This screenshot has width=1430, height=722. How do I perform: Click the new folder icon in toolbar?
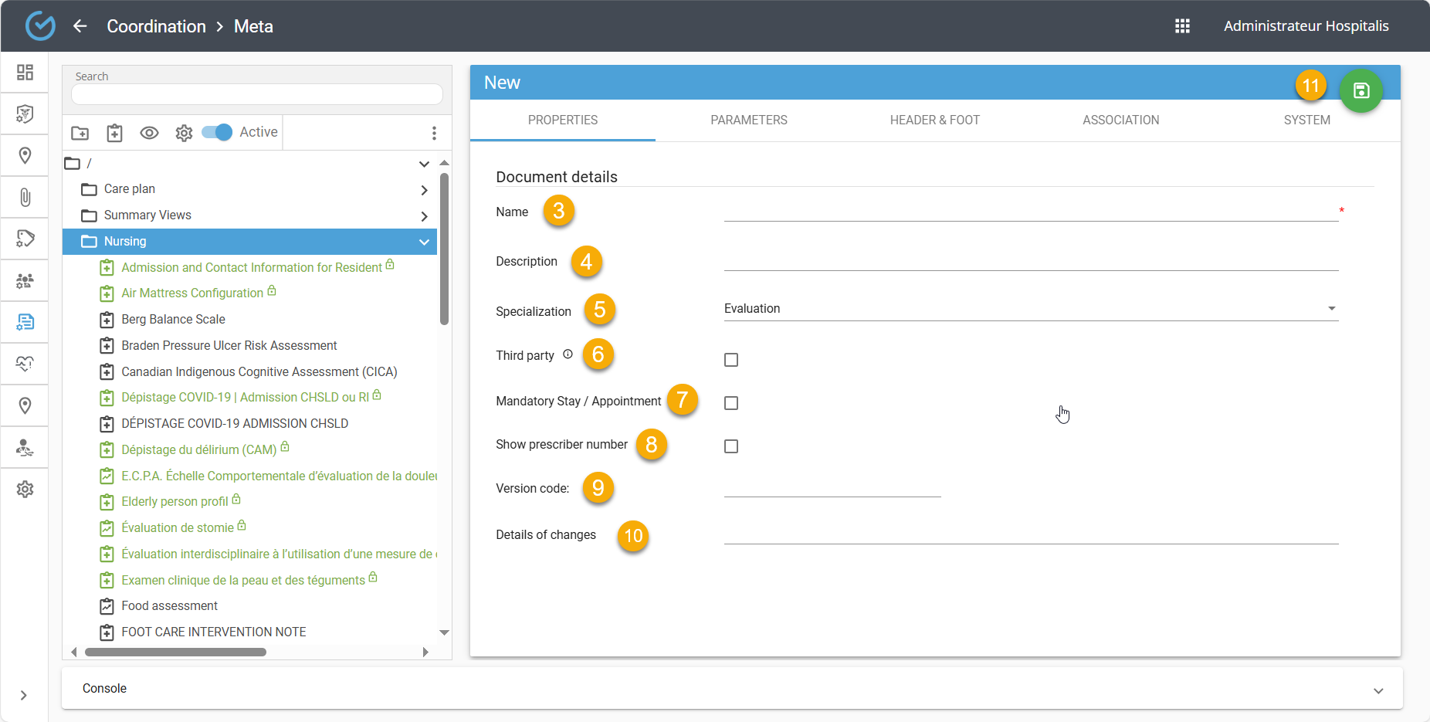80,133
